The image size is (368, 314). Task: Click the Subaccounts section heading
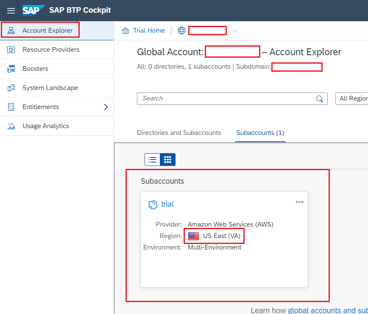(162, 181)
